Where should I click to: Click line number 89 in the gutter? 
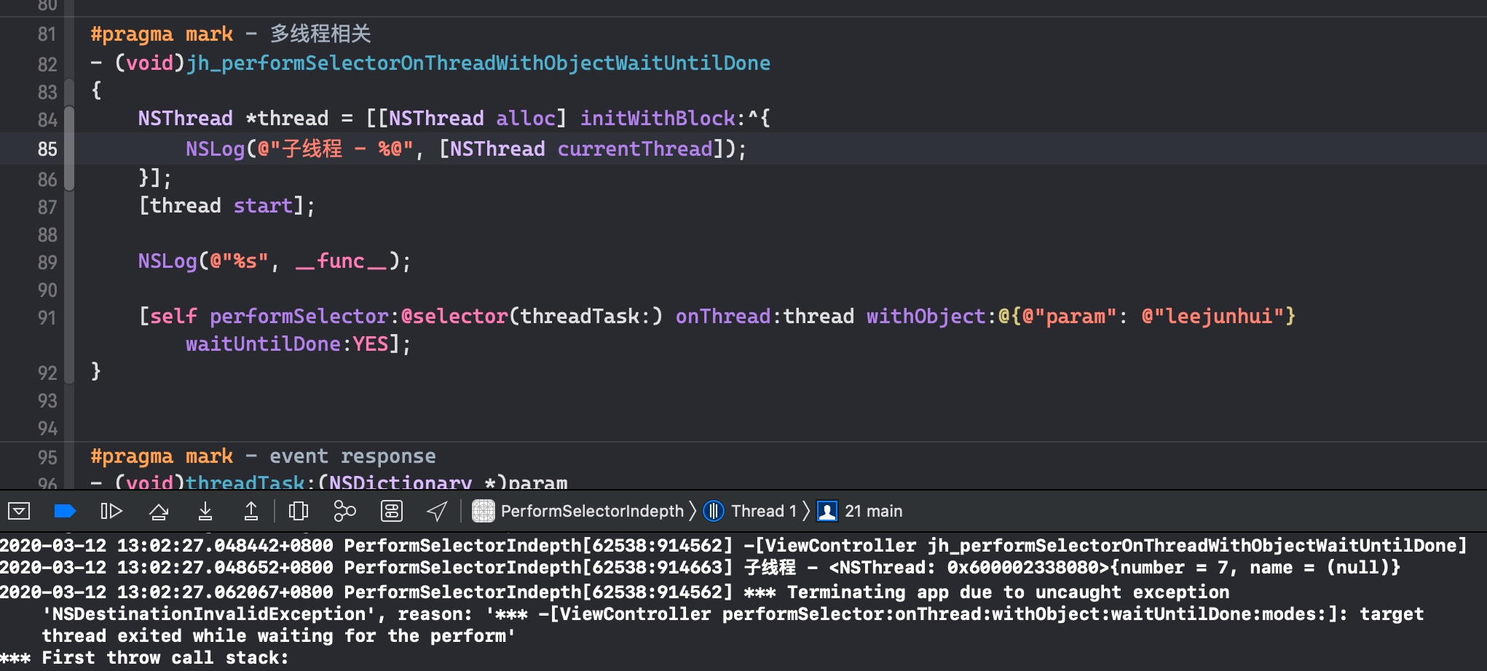(47, 262)
